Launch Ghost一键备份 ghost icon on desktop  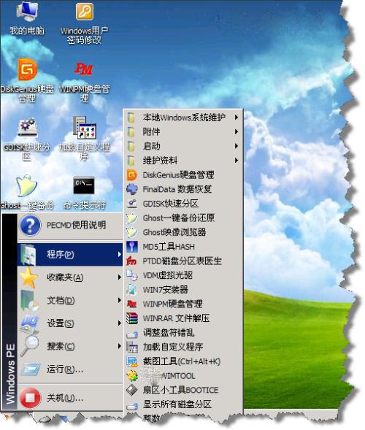(27, 193)
